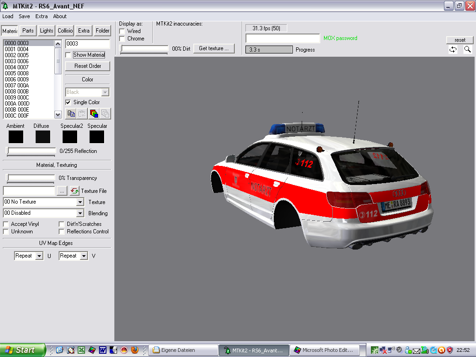Click the texture file browse button
Image resolution: width=476 pixels, height=357 pixels.
[62, 191]
